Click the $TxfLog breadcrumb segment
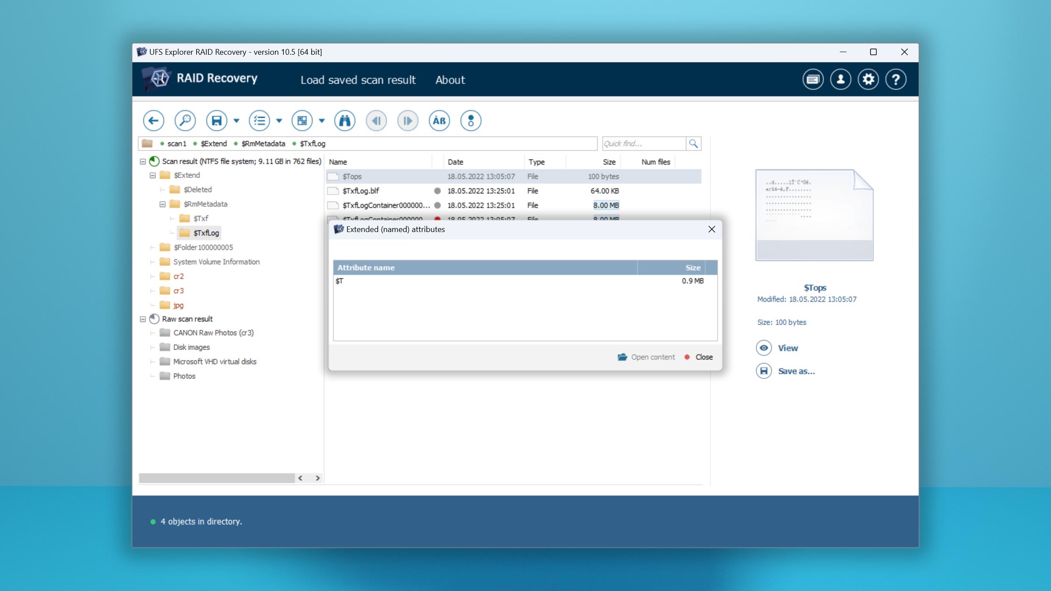 pos(313,144)
